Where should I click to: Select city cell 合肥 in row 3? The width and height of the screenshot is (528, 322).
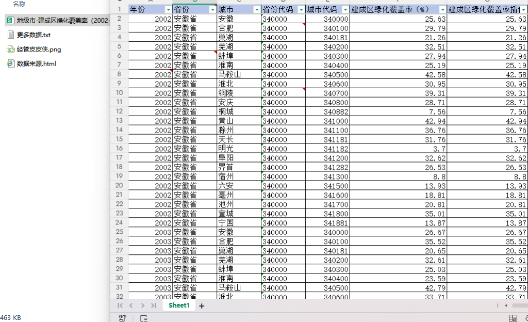click(x=239, y=28)
